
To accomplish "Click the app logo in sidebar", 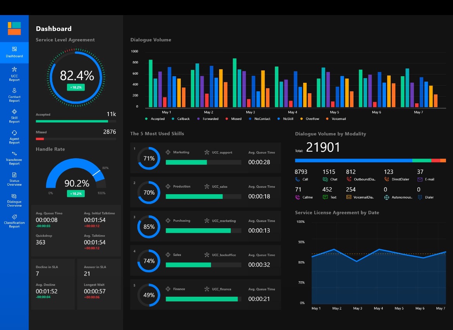I will 14,28.
